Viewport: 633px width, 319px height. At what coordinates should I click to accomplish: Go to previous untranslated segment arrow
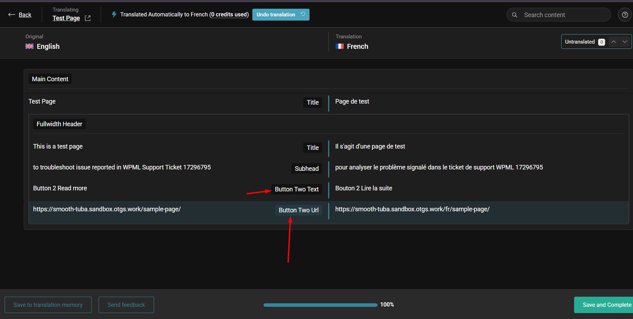click(x=613, y=42)
